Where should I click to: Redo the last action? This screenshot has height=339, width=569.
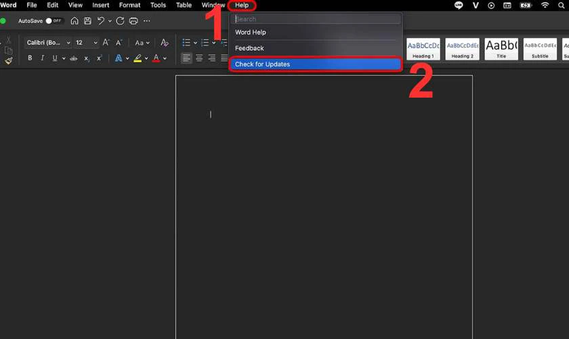[x=120, y=21]
